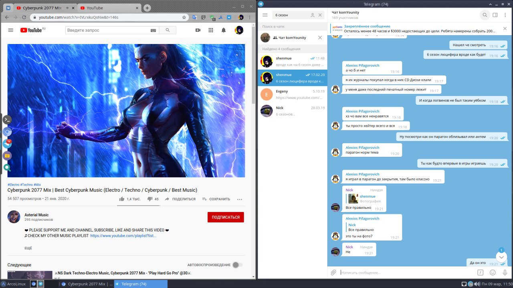The width and height of the screenshot is (513, 288).
Task: Jump to bottom with the down arrow button
Action: pos(501,256)
